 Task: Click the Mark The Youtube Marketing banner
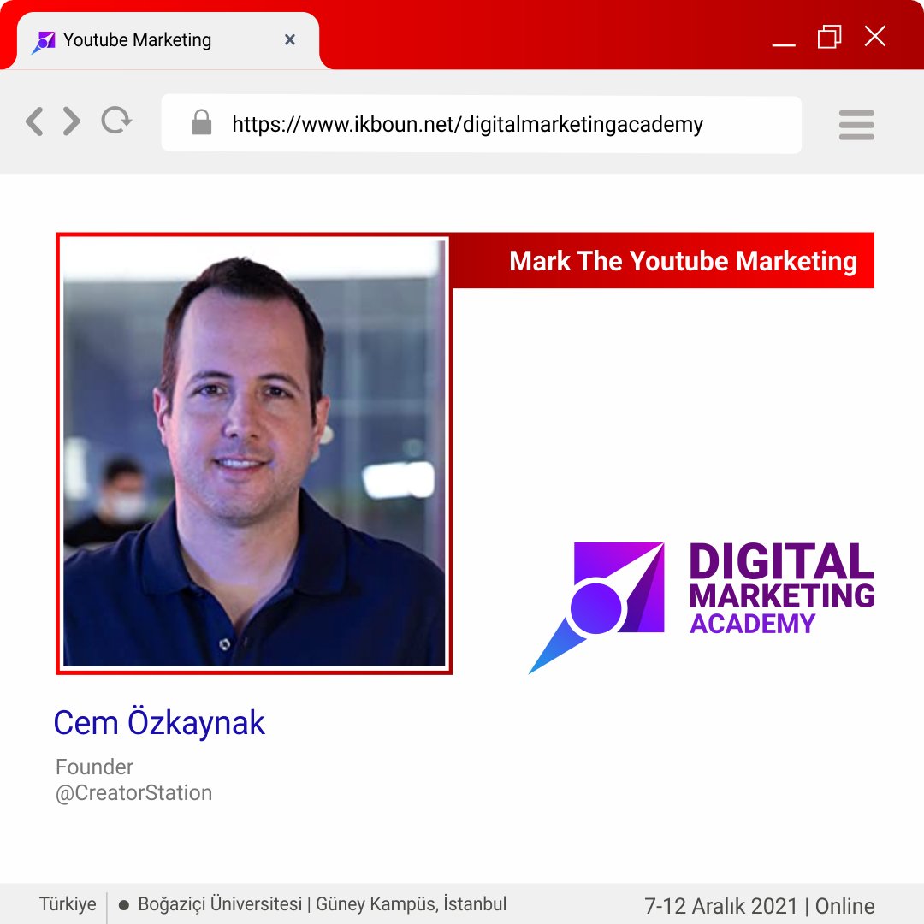683,261
